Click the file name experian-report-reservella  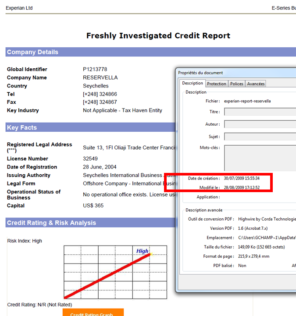coord(247,101)
